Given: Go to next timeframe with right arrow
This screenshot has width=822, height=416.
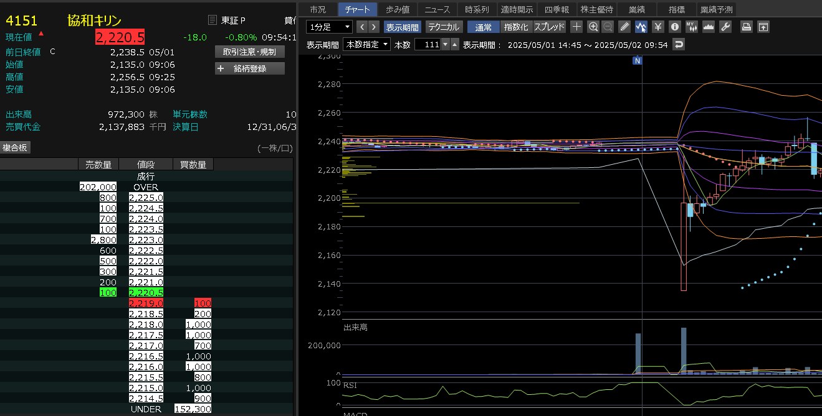Looking at the screenshot, I should (374, 27).
